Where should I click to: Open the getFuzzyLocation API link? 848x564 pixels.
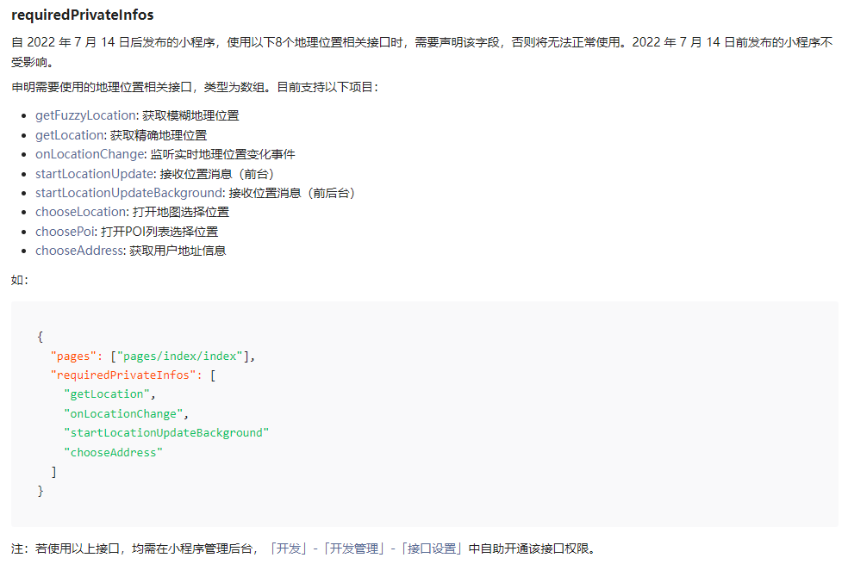[x=85, y=115]
